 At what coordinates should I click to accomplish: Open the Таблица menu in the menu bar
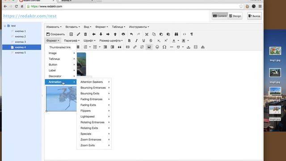pyautogui.click(x=118, y=27)
